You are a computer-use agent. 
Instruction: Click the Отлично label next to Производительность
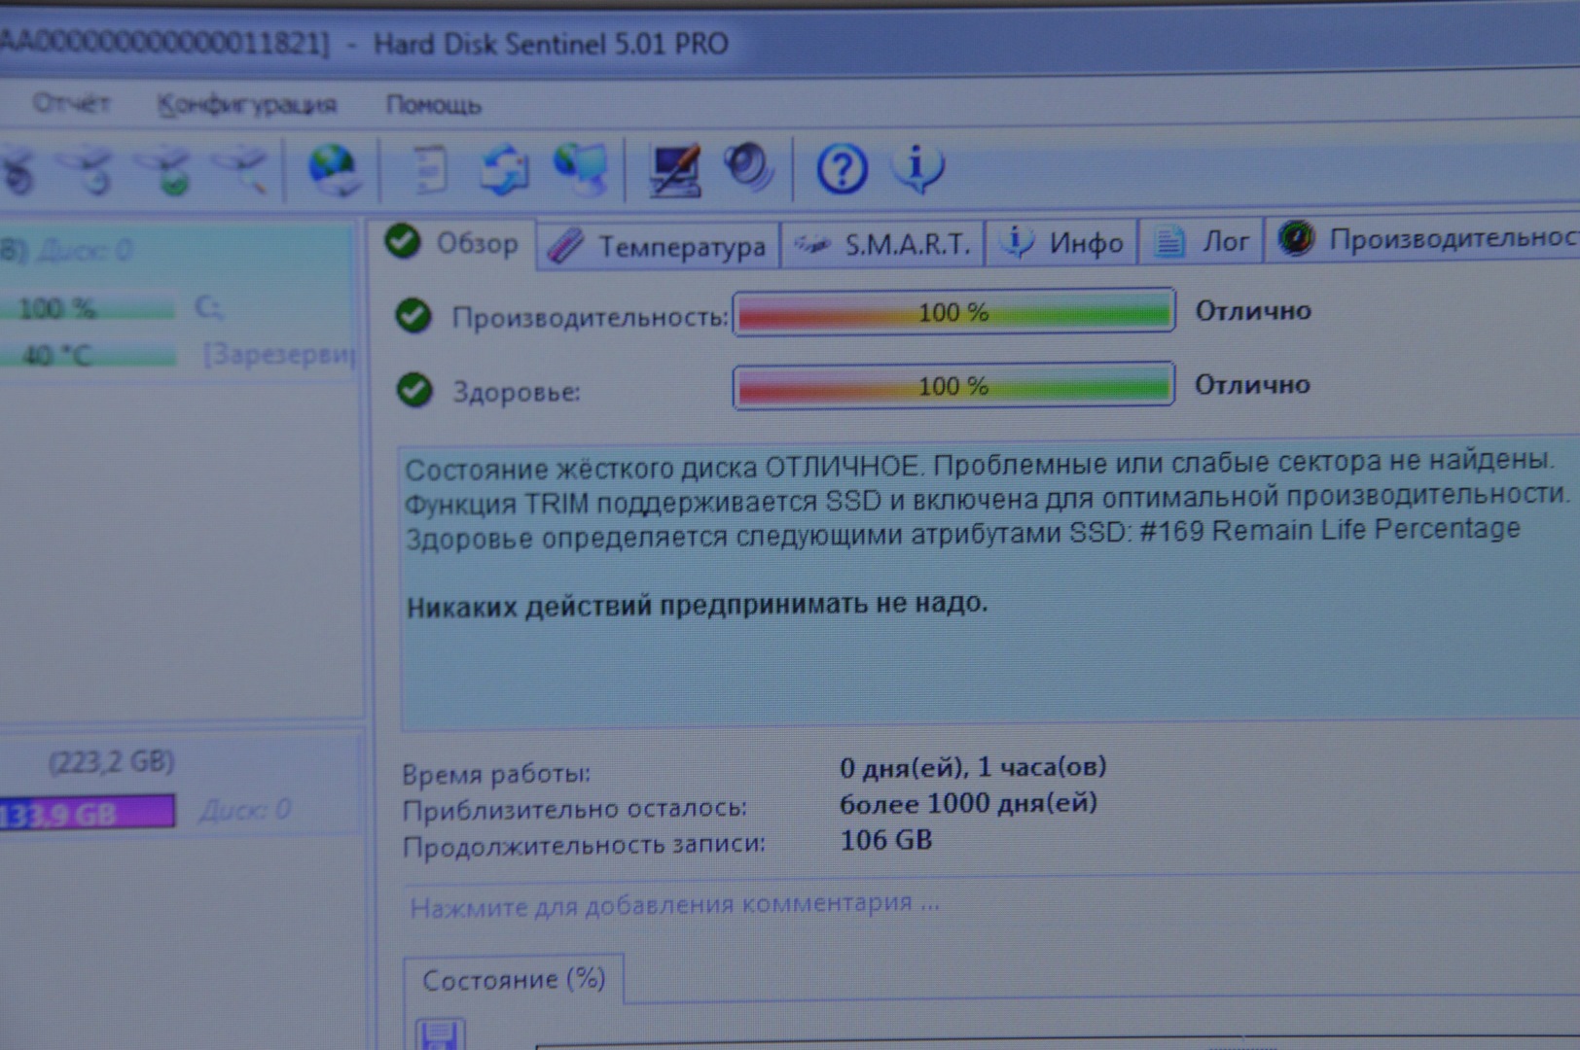(x=1253, y=311)
